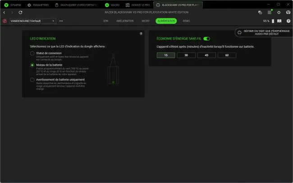
Task: Select Avertissement de batterie uniquement option
Action: (32, 80)
